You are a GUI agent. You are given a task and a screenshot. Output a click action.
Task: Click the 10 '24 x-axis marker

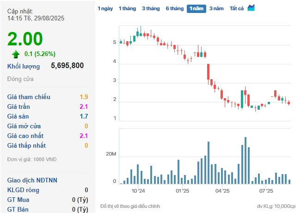(138, 190)
